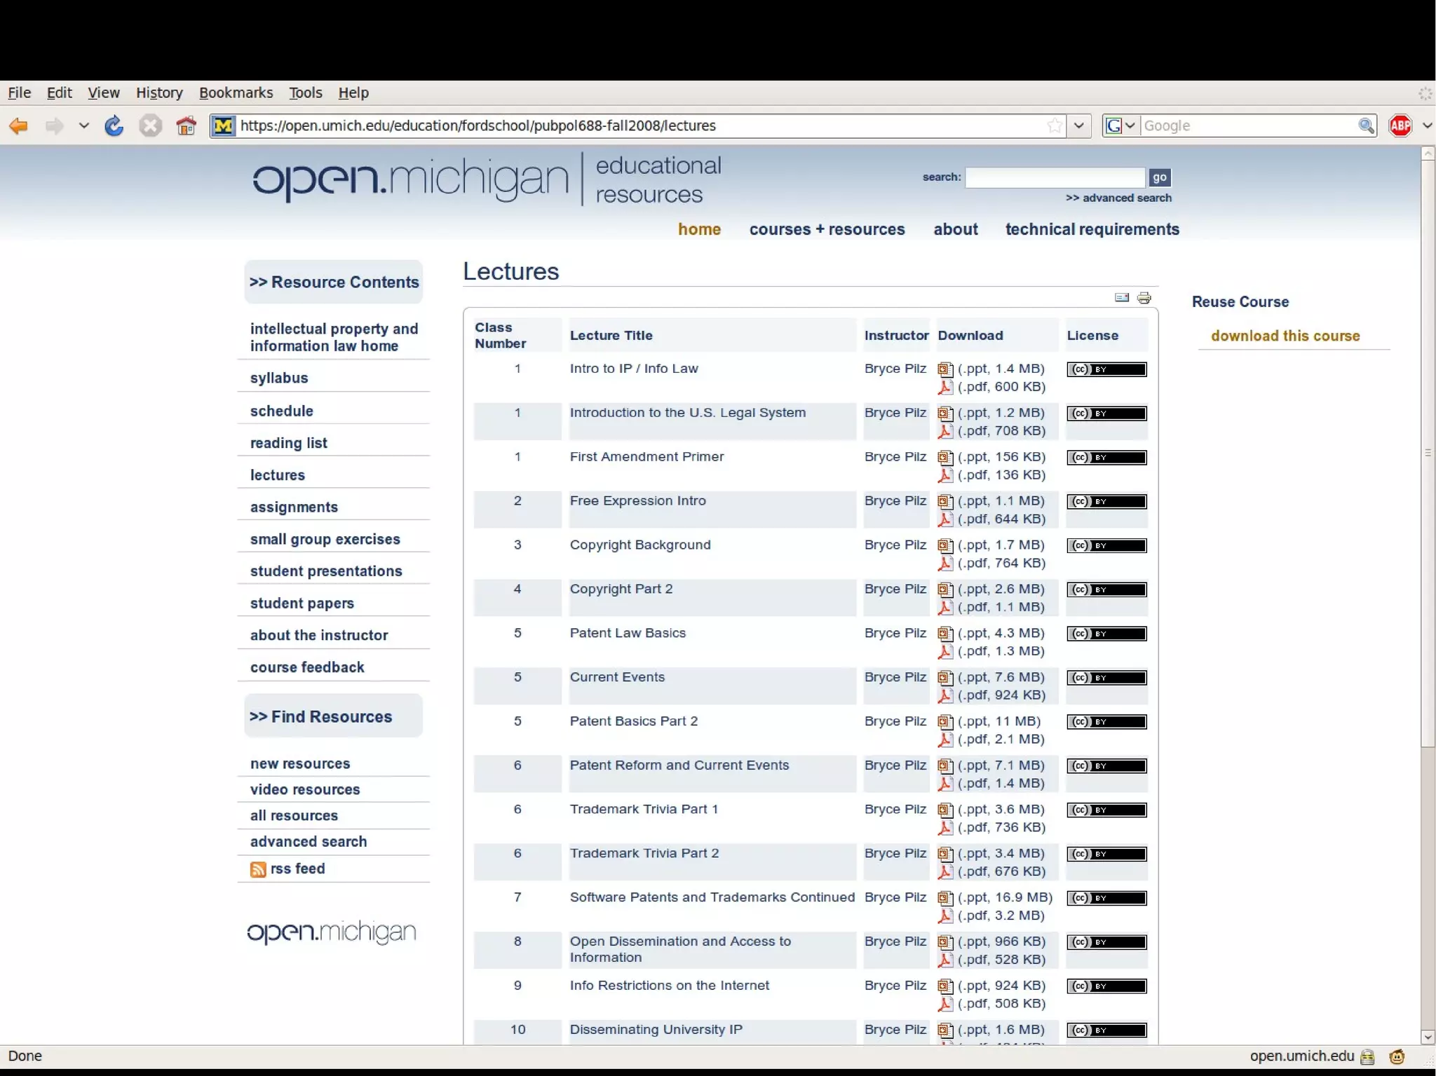The image size is (1436, 1076).
Task: Click the go search button
Action: coord(1159,177)
